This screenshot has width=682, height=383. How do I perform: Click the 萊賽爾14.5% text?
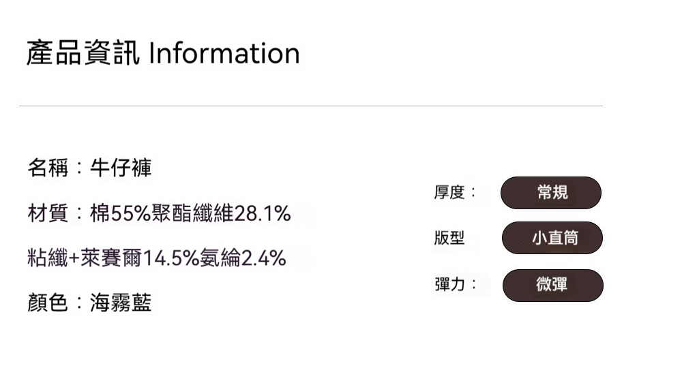click(135, 258)
